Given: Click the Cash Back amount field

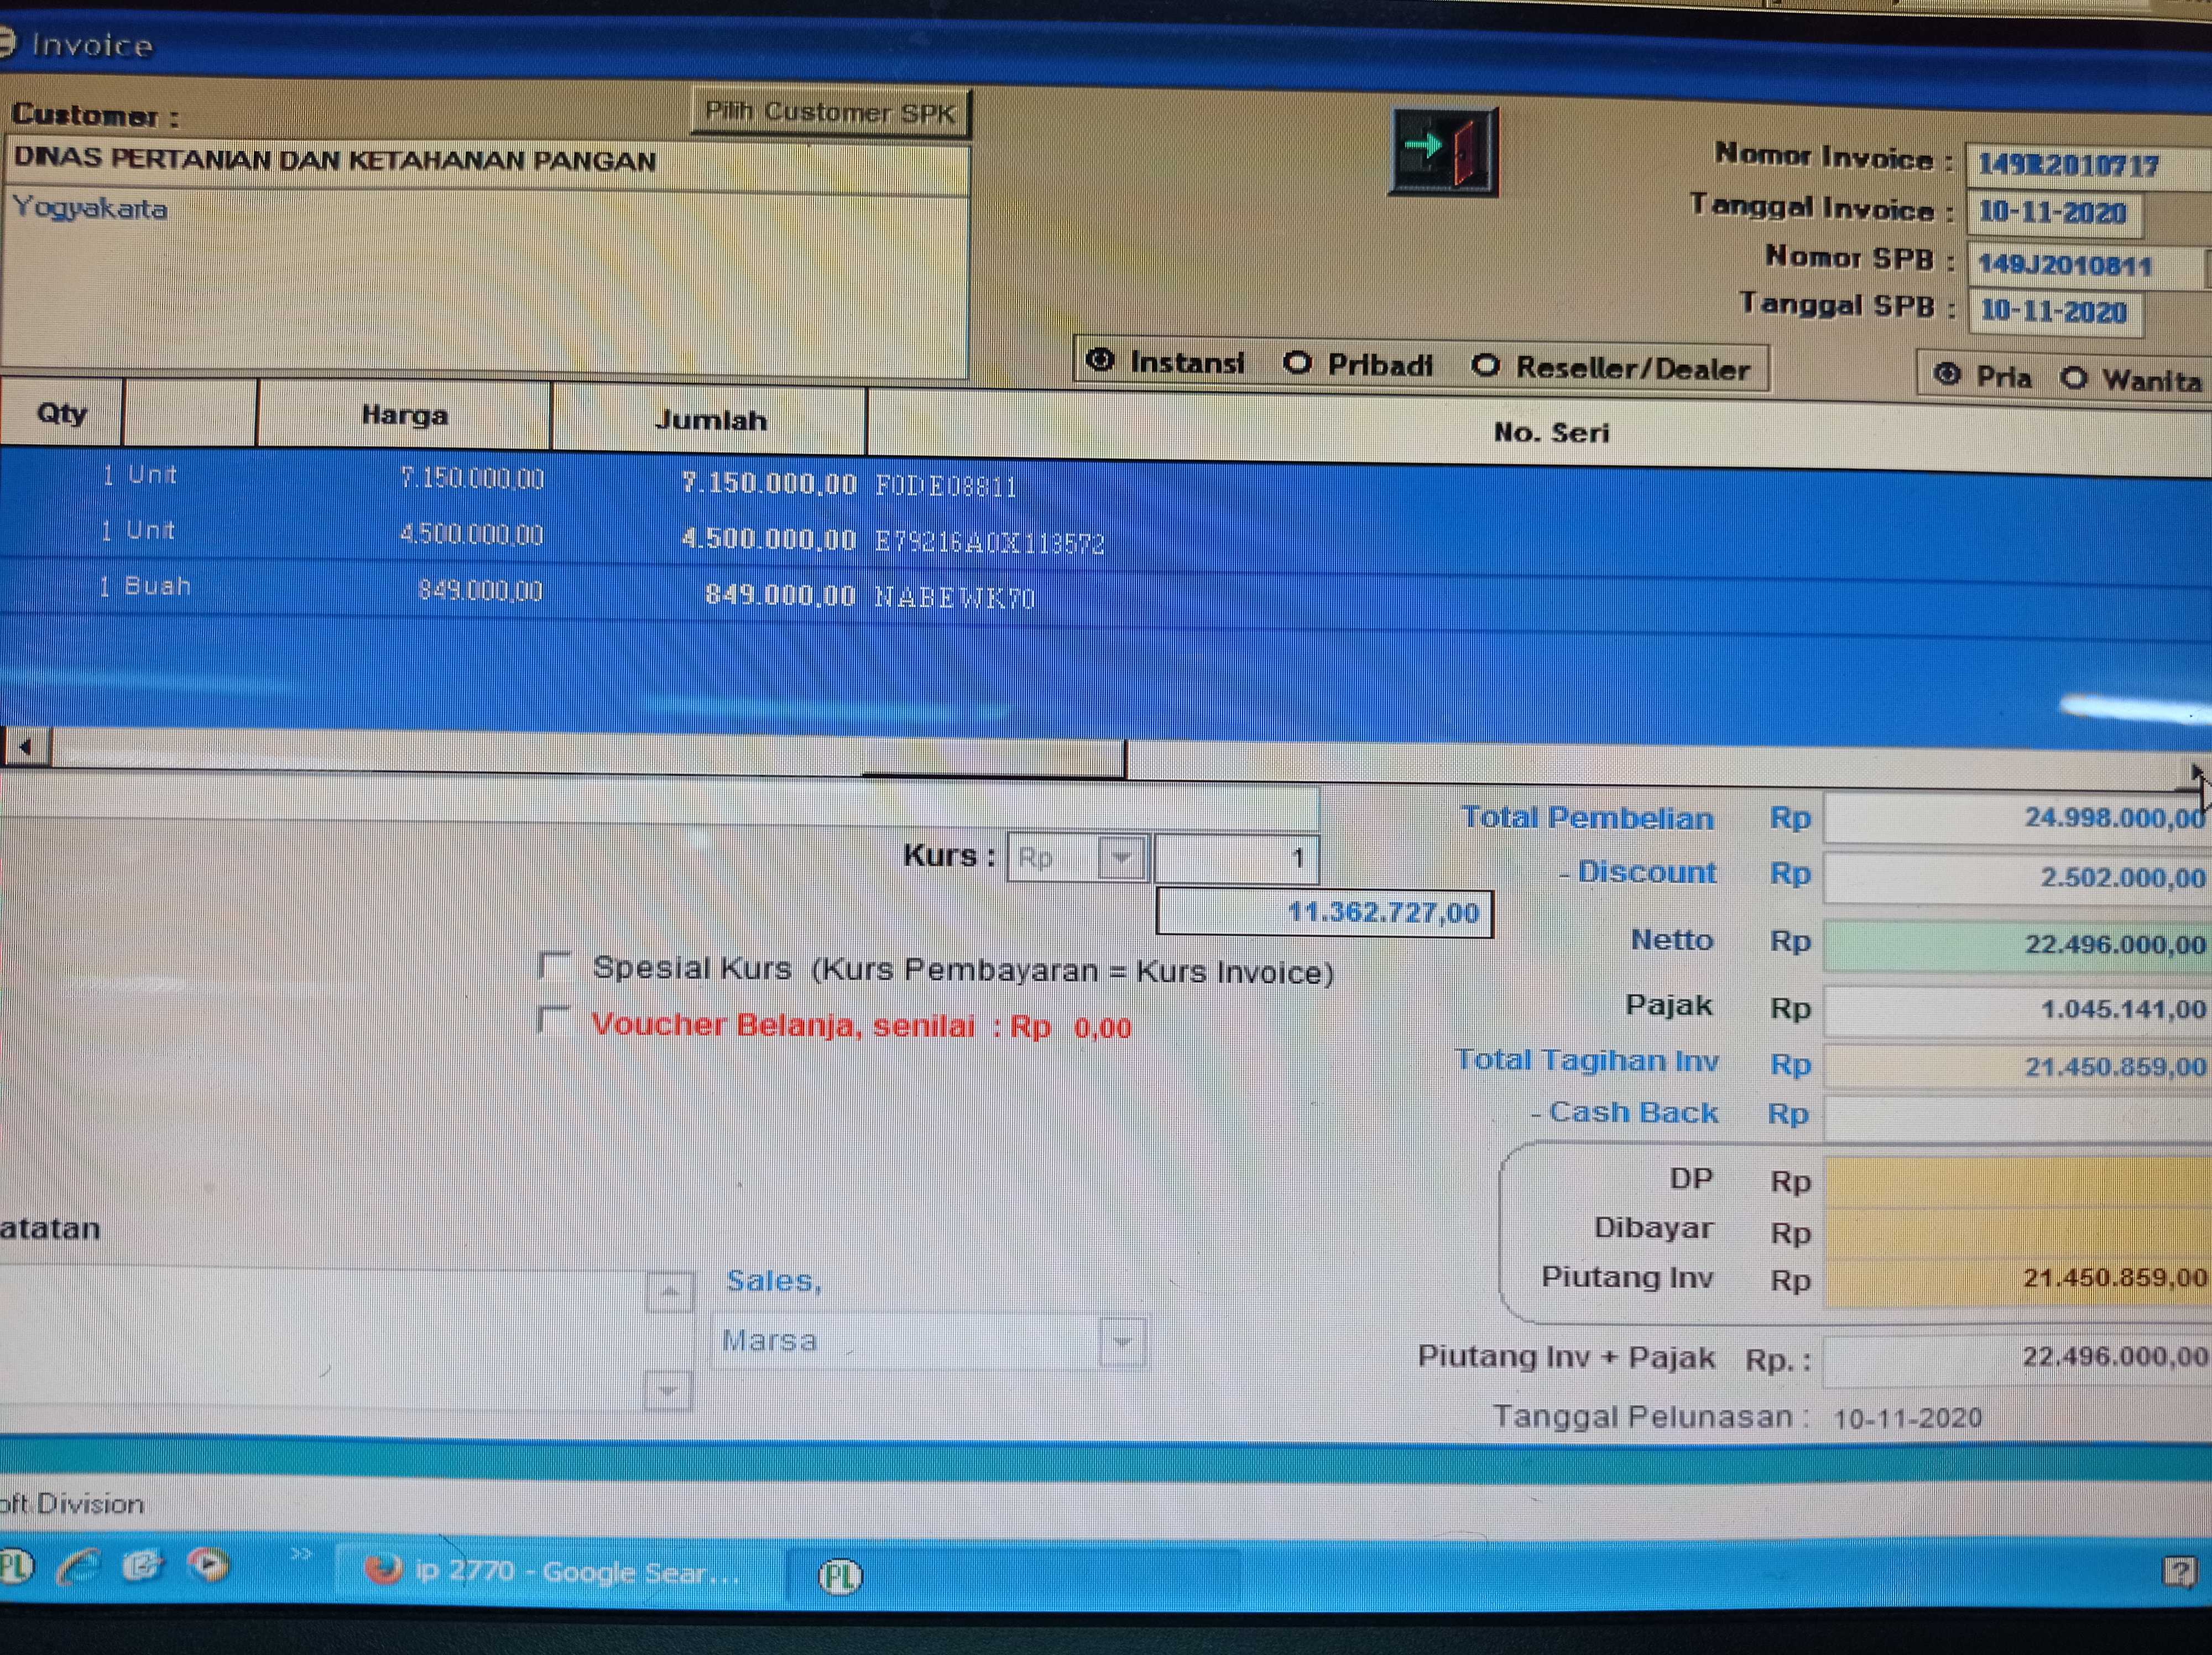Looking at the screenshot, I should [2015, 1116].
